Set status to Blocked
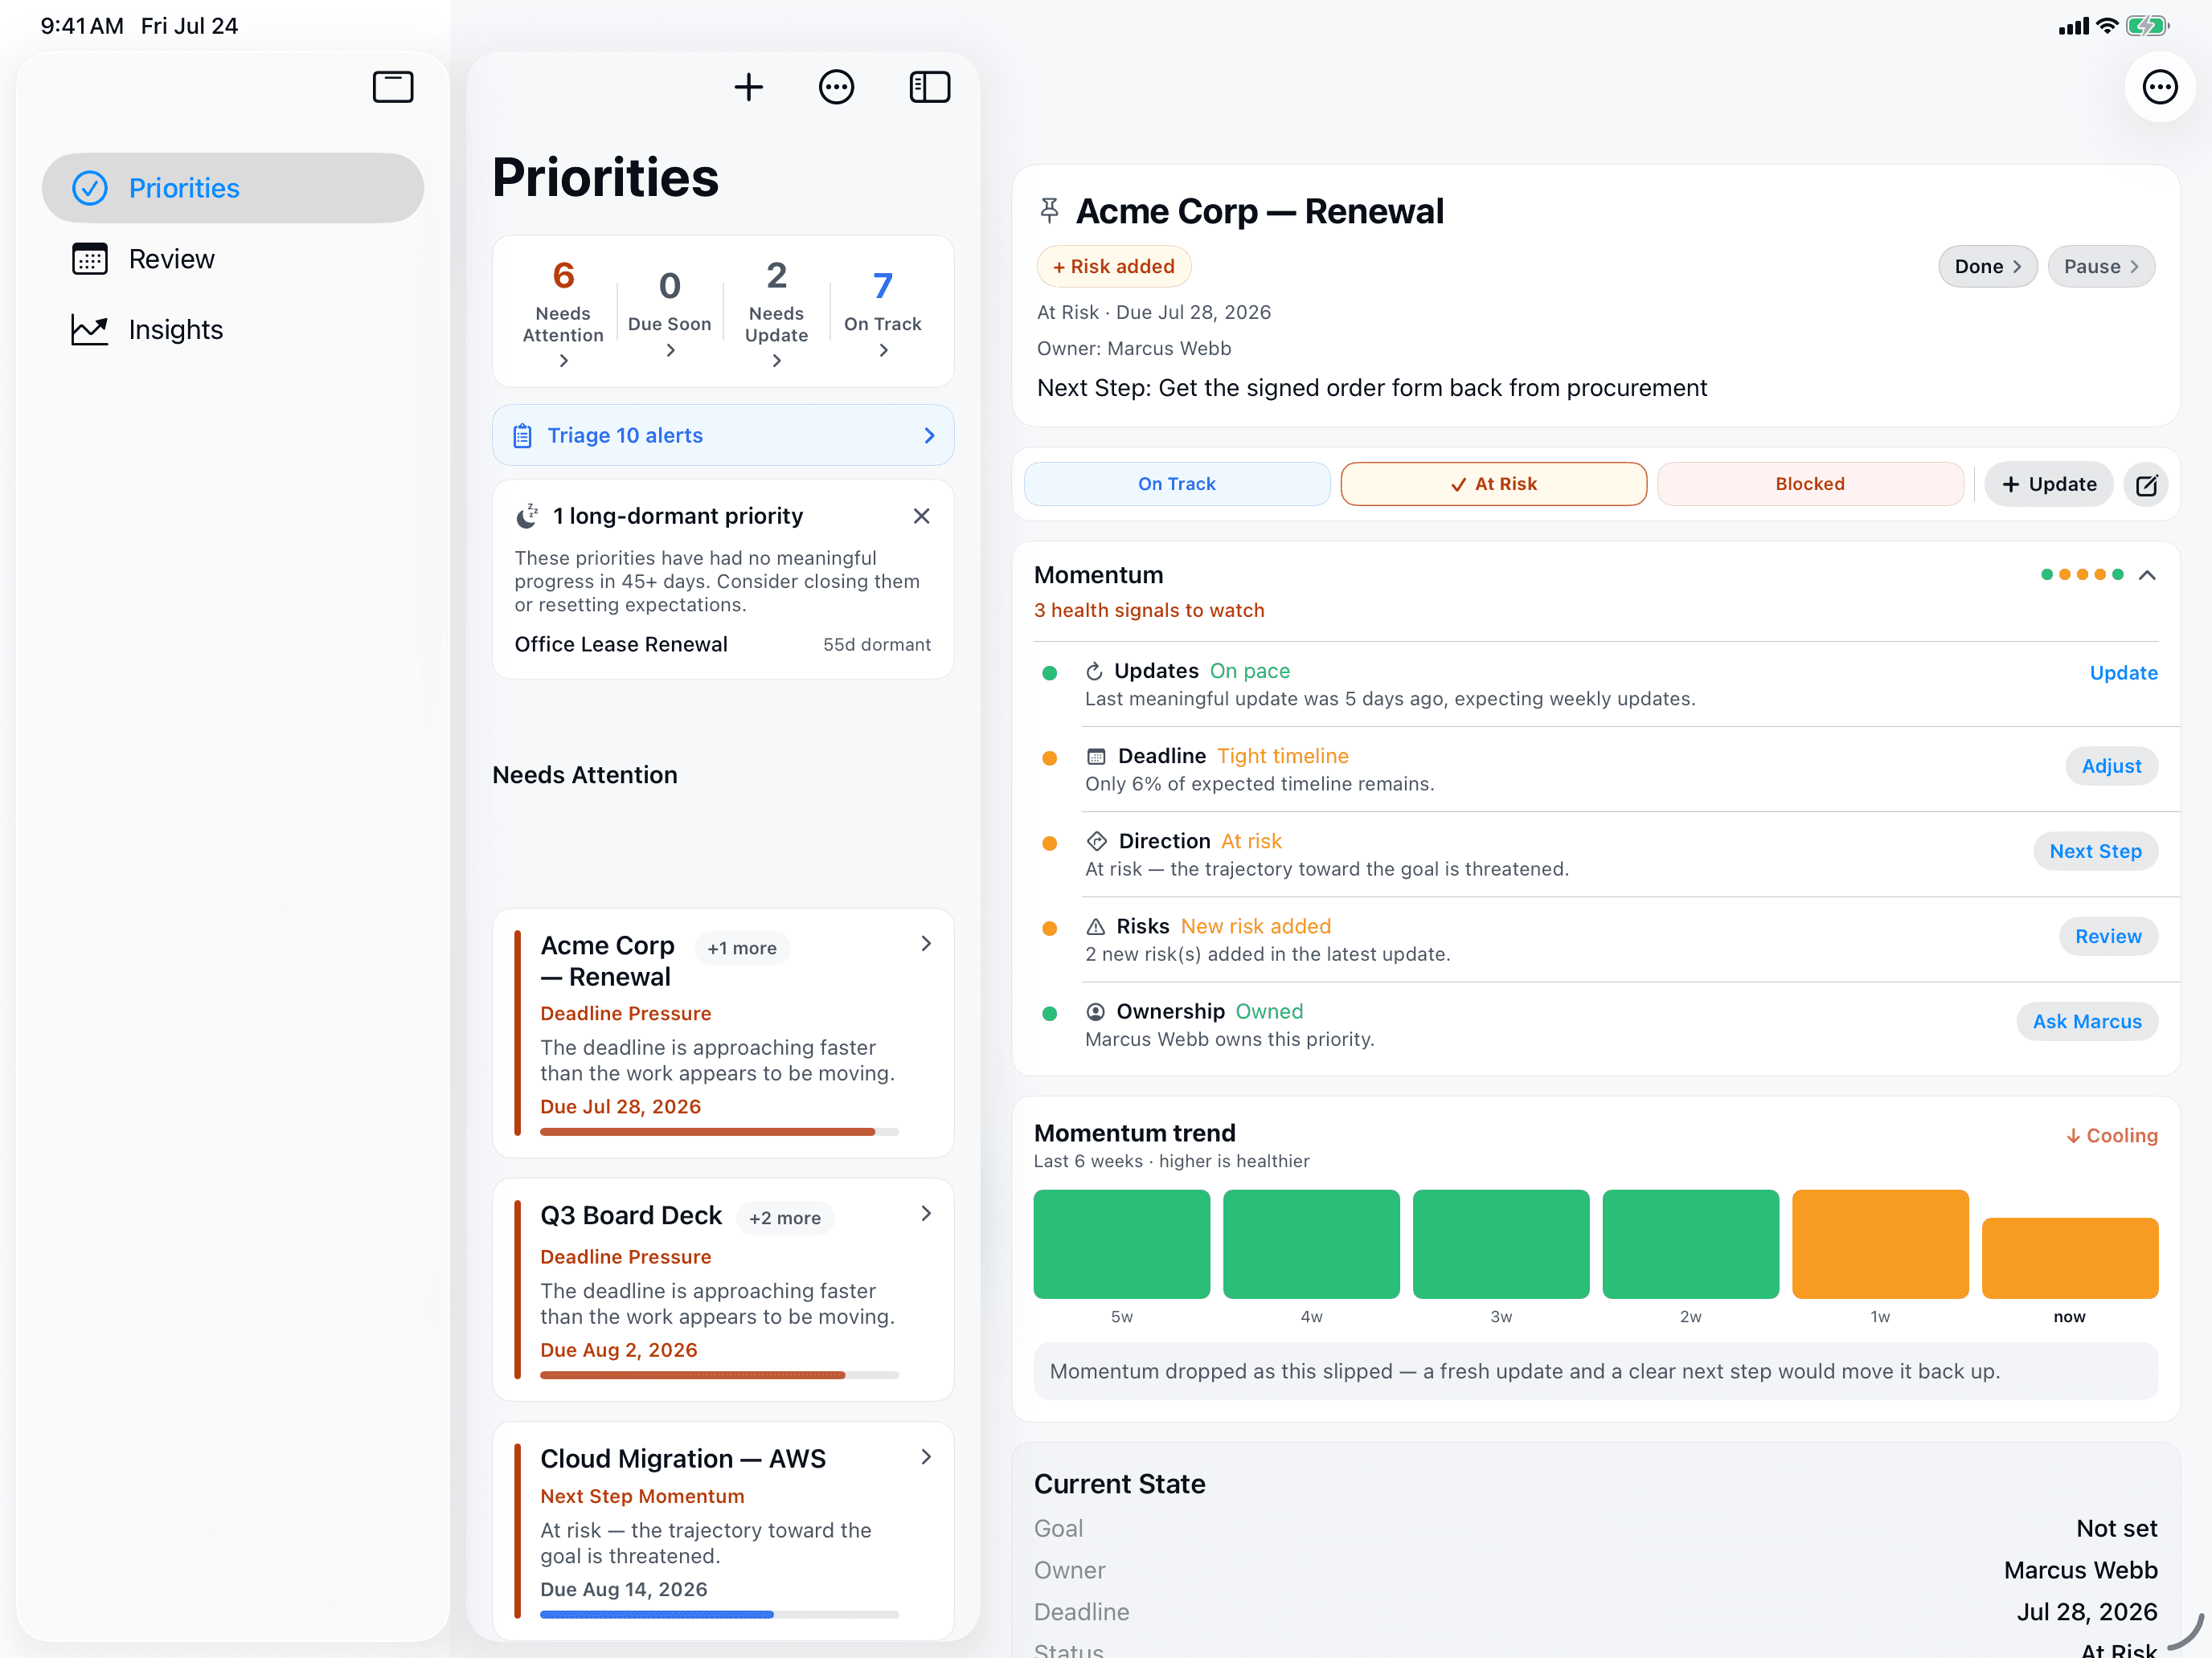Viewport: 2212px width, 1658px height. [x=1810, y=484]
